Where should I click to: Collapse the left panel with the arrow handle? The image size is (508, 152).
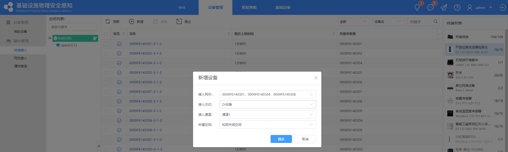pyautogui.click(x=99, y=146)
